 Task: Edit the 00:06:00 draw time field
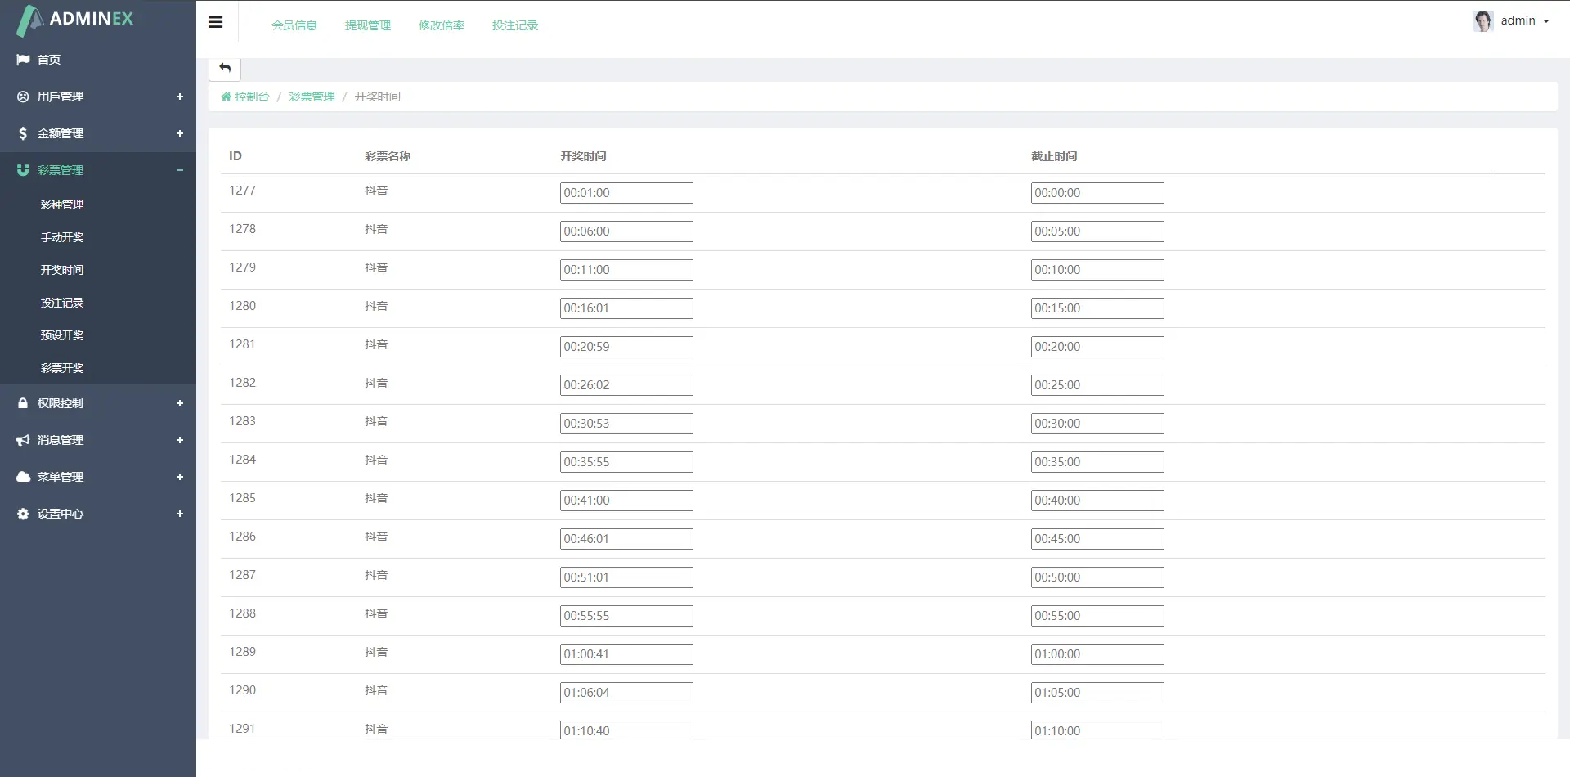point(626,231)
